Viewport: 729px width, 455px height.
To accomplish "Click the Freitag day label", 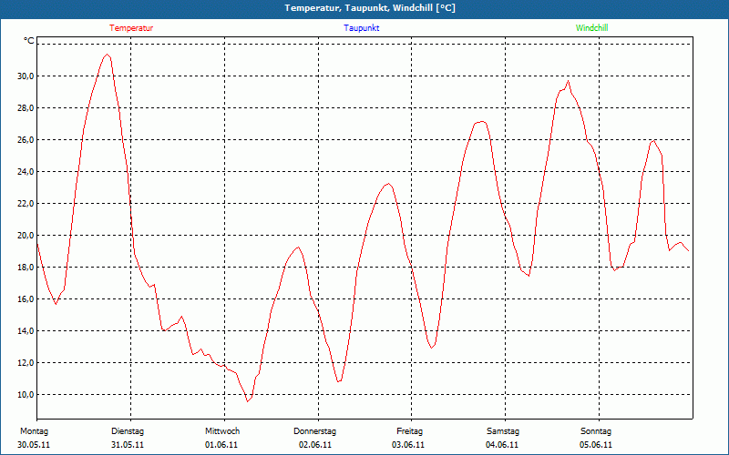I will pyautogui.click(x=409, y=431).
